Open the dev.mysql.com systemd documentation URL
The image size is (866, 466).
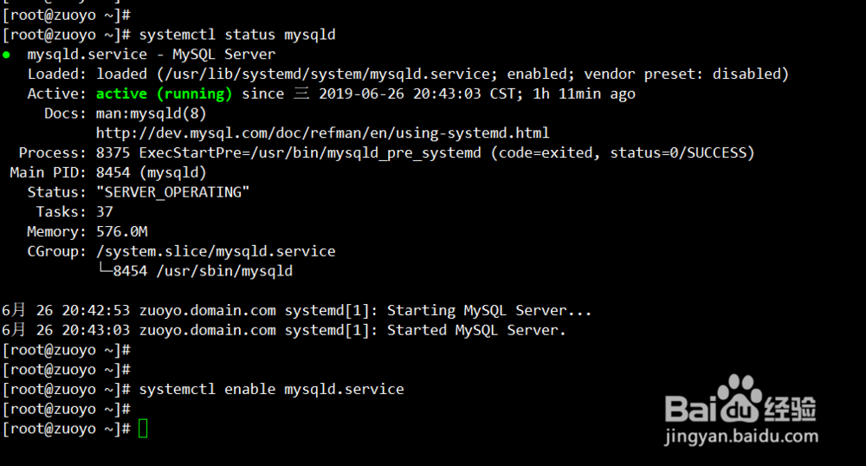(x=322, y=133)
